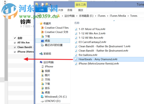This screenshot has height=104, width=144.
Task: Open Windows8_OS (C:) drive
Action: [56, 97]
